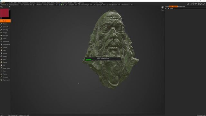The width and height of the screenshot is (206, 116).
Task: Click the Opacity pen icon
Action: coord(94,5)
